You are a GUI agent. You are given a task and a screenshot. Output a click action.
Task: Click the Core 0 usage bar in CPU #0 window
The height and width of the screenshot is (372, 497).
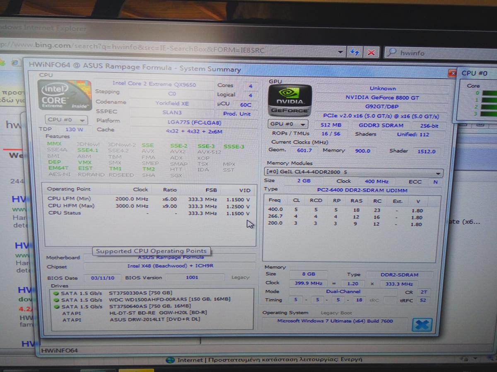[489, 93]
